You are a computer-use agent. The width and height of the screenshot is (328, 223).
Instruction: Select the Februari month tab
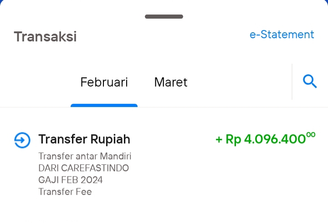click(x=104, y=82)
